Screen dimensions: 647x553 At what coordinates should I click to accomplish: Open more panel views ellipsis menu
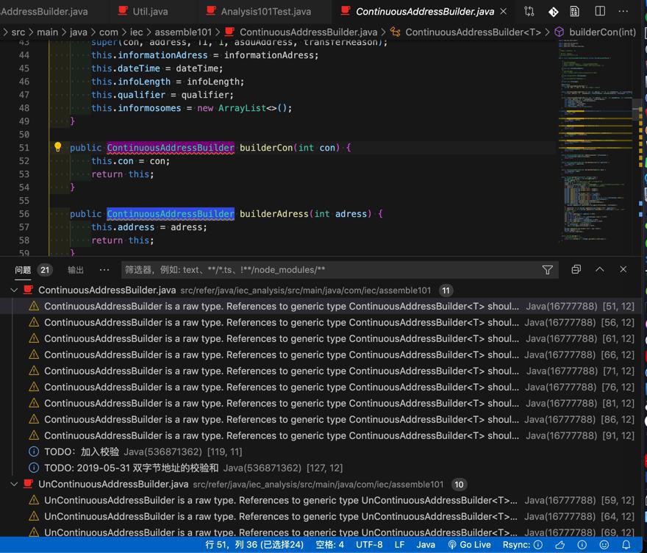coord(104,270)
